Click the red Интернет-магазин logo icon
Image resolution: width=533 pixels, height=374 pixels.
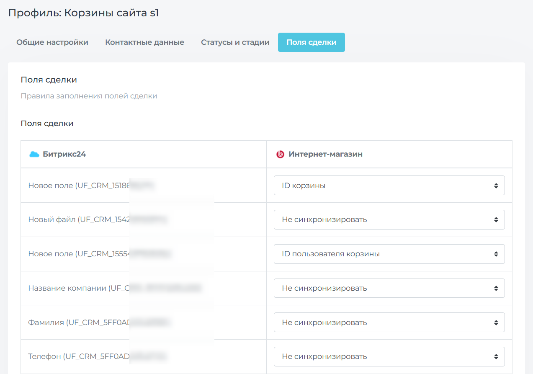click(x=280, y=154)
